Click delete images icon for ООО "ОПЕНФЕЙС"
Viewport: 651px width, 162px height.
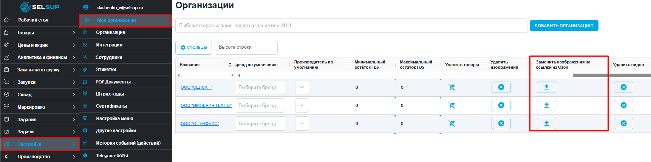click(501, 123)
